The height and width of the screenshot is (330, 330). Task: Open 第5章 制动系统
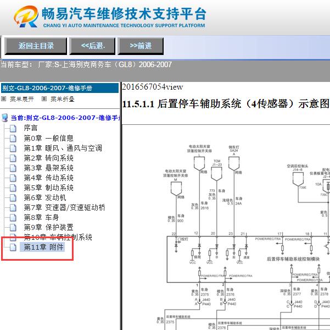click(49, 188)
